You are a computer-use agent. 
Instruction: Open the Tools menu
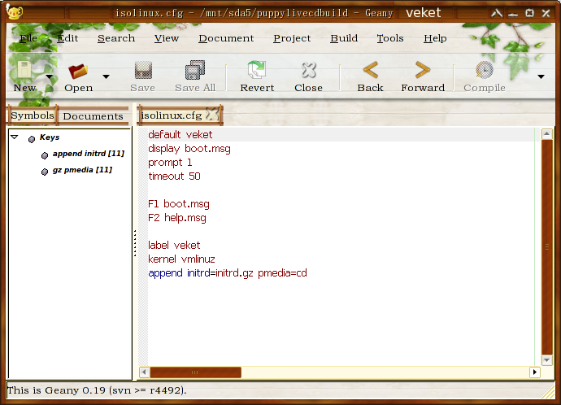(390, 38)
